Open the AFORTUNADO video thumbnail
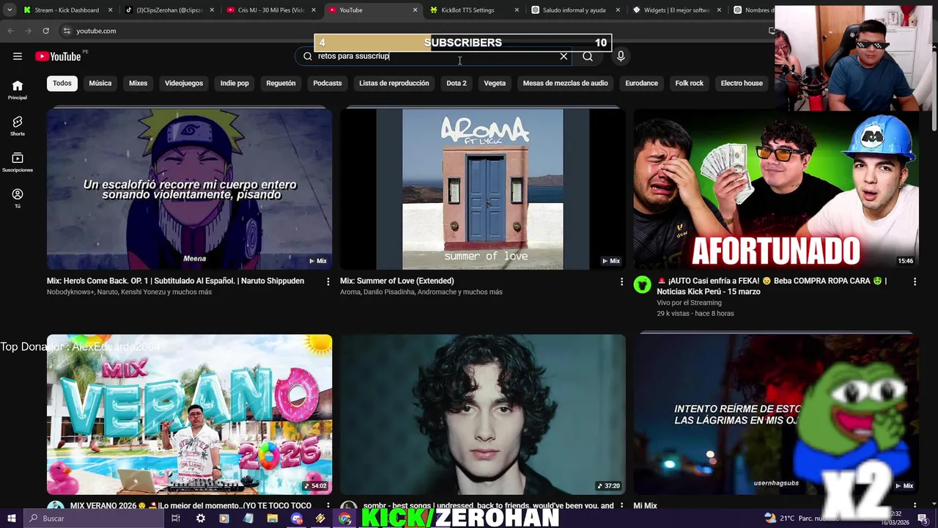This screenshot has width=938, height=528. pyautogui.click(x=776, y=189)
